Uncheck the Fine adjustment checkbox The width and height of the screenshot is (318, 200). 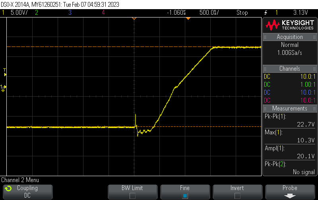pos(185,196)
